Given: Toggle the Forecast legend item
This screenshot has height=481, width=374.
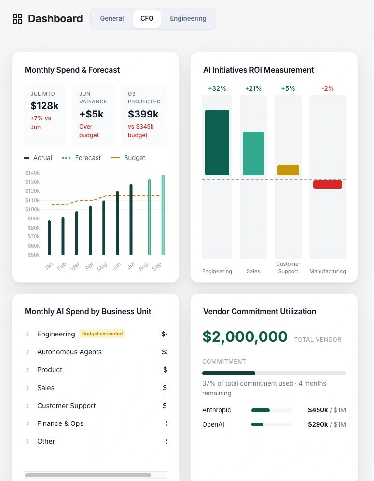Looking at the screenshot, I should [x=81, y=158].
